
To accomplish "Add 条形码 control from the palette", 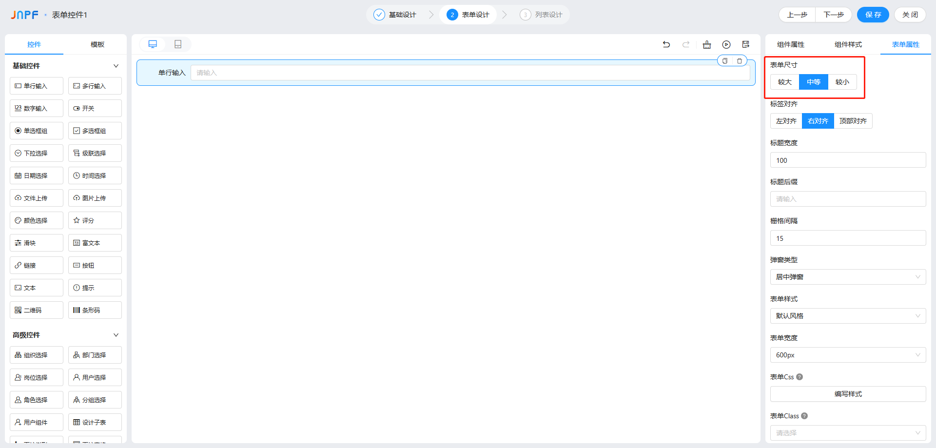I will click(95, 310).
